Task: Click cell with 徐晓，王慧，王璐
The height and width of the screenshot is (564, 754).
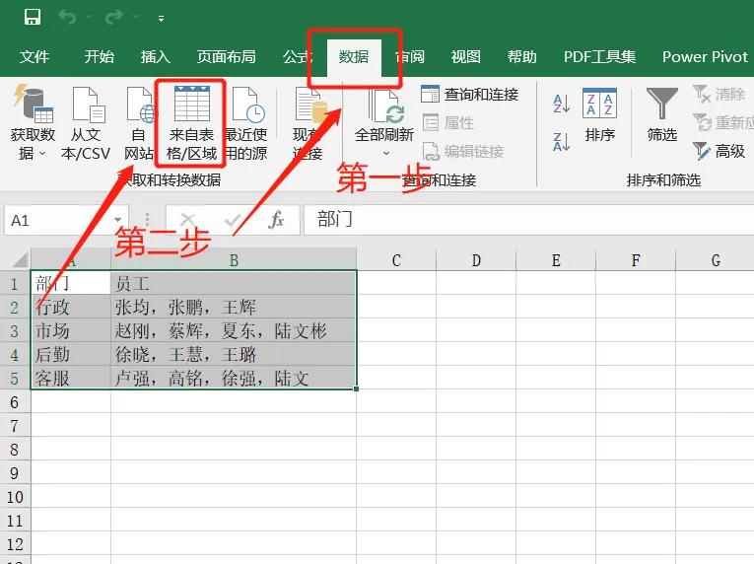Action: [234, 354]
